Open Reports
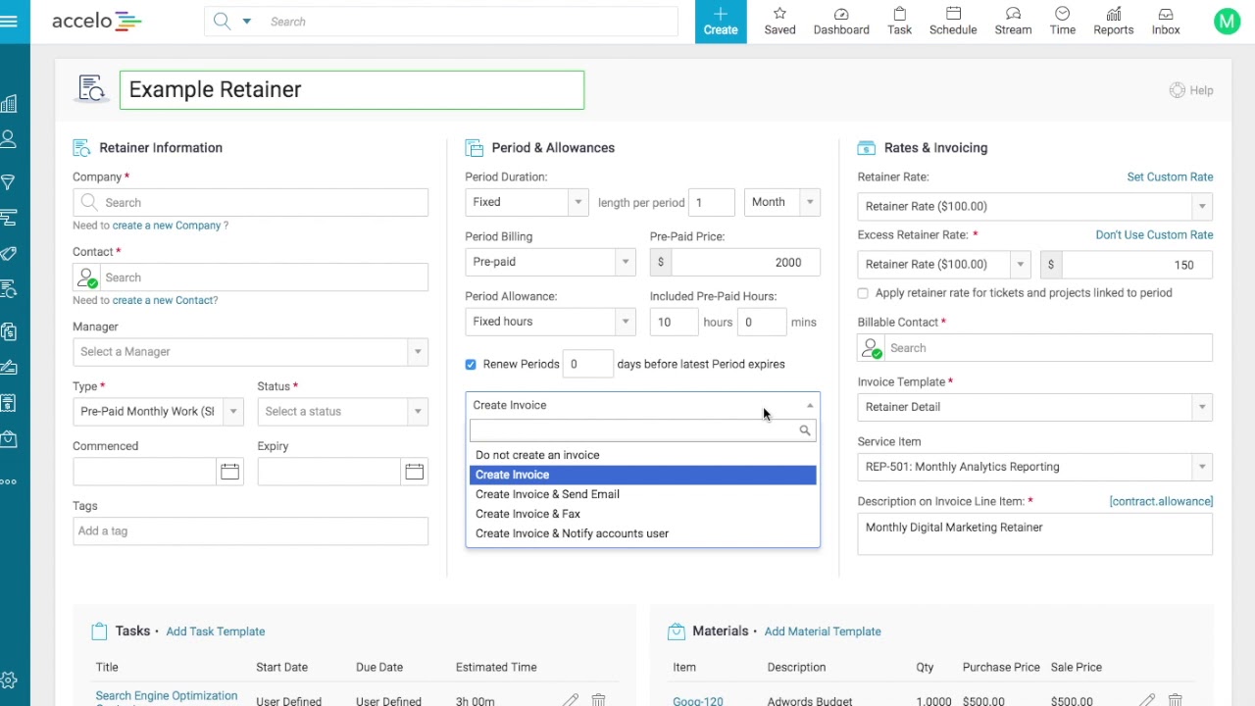 (1114, 22)
